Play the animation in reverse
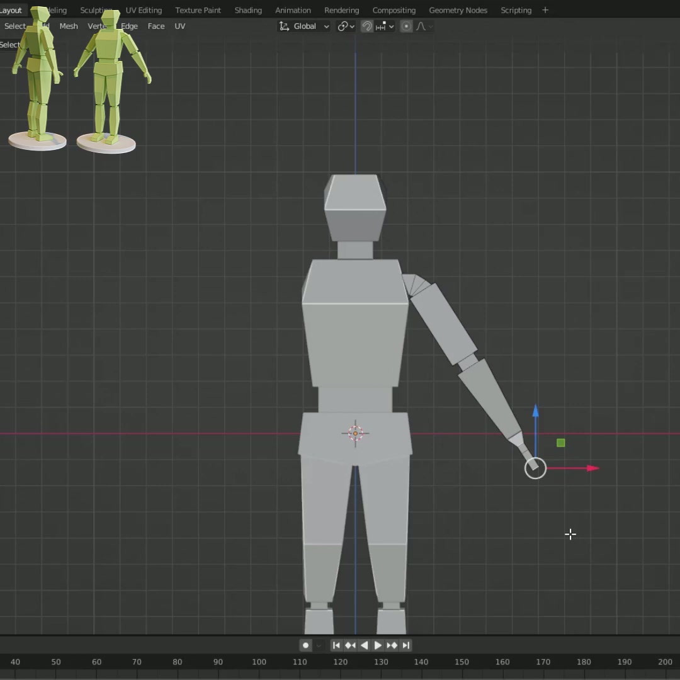The height and width of the screenshot is (680, 680). click(x=364, y=645)
